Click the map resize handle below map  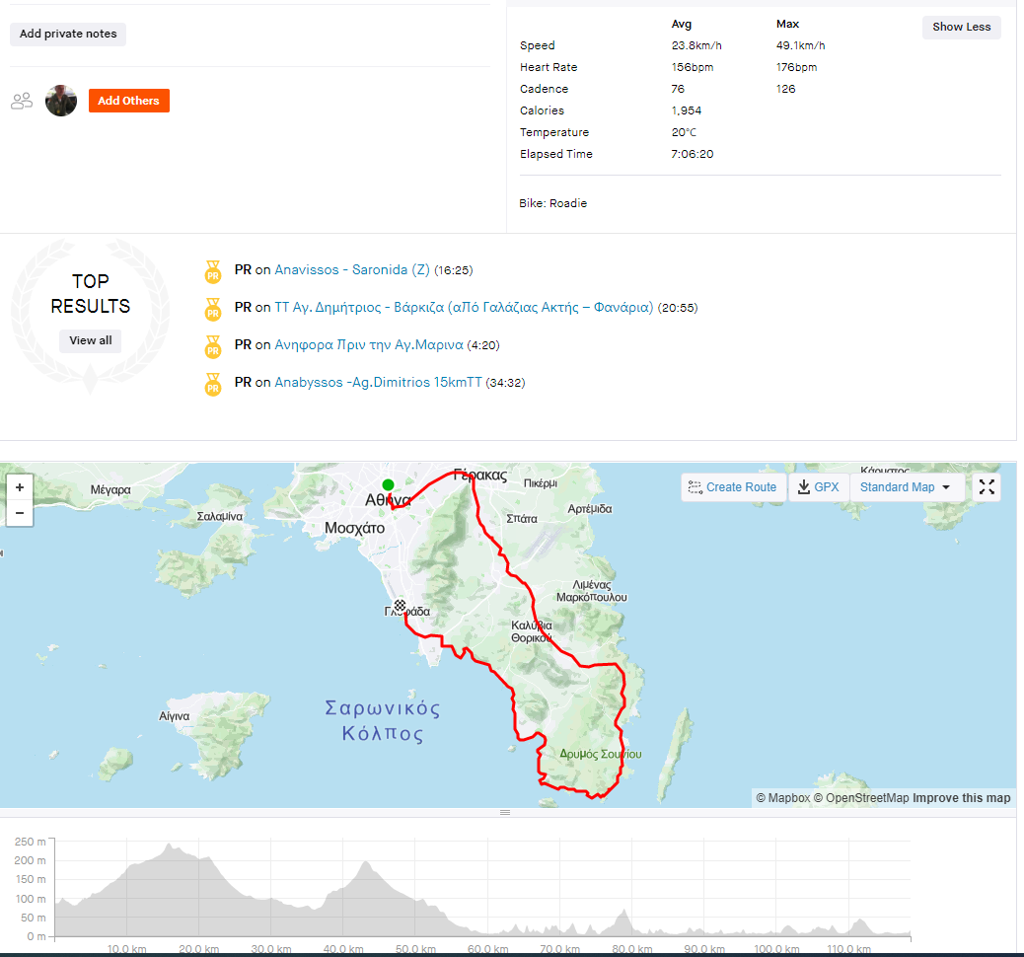click(505, 813)
